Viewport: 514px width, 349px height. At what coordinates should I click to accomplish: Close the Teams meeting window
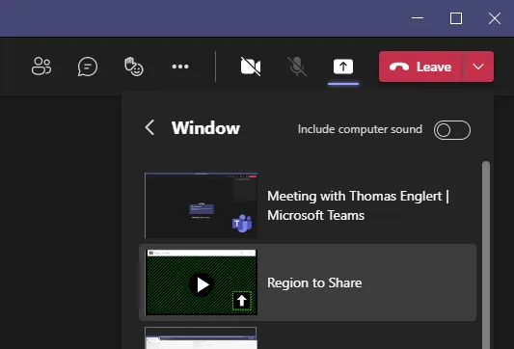495,18
